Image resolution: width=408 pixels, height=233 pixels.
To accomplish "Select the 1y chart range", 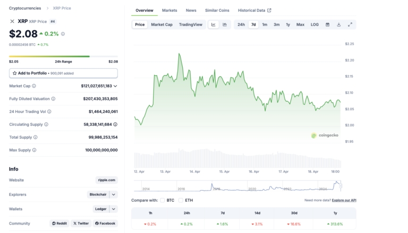I will tap(288, 25).
